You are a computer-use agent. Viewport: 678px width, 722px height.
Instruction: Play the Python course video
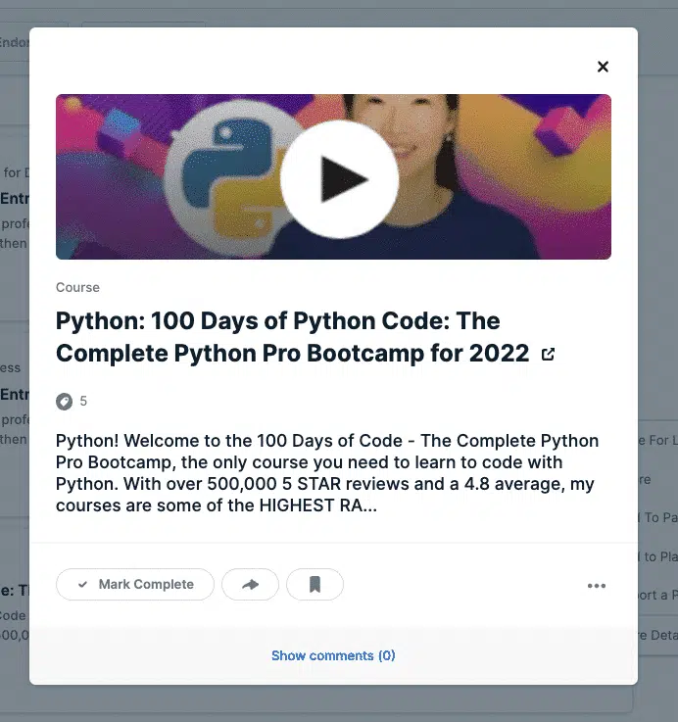click(x=339, y=179)
